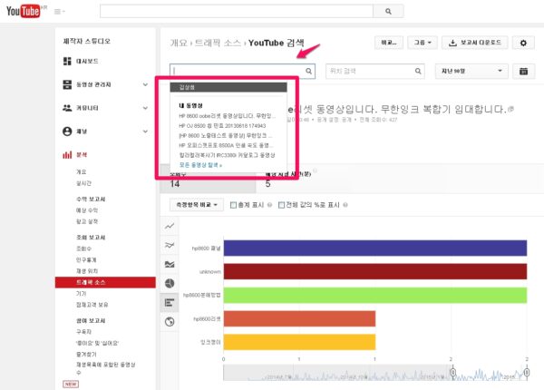
Task: Switch to multi-line chart view icon
Action: point(170,245)
